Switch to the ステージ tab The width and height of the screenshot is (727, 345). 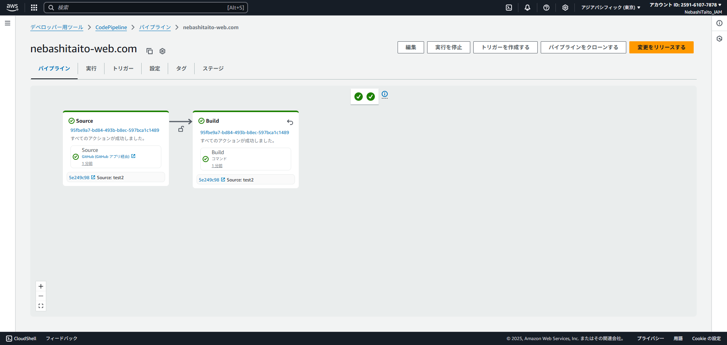213,69
